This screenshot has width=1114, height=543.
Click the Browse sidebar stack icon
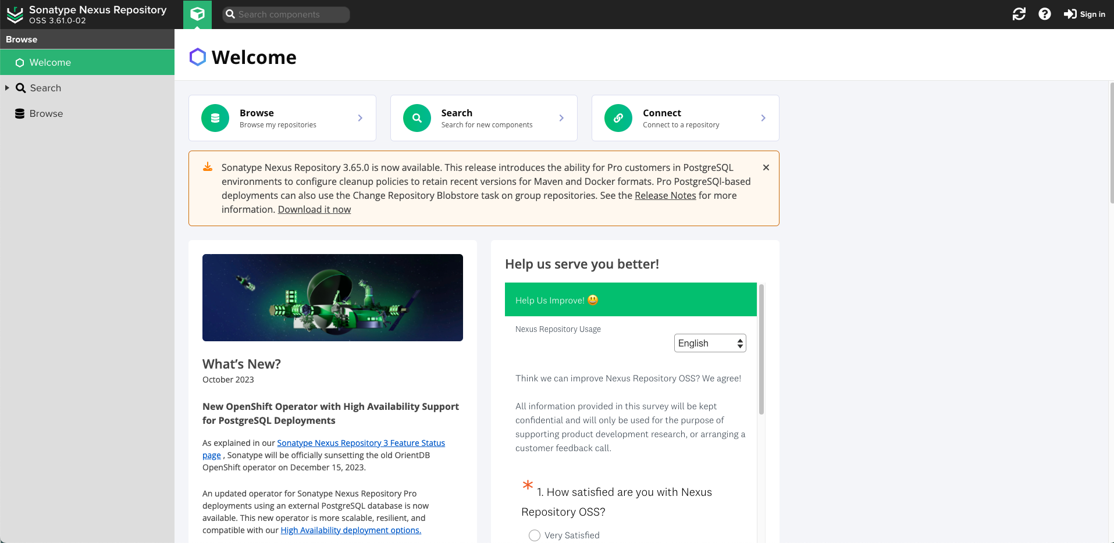(x=20, y=113)
